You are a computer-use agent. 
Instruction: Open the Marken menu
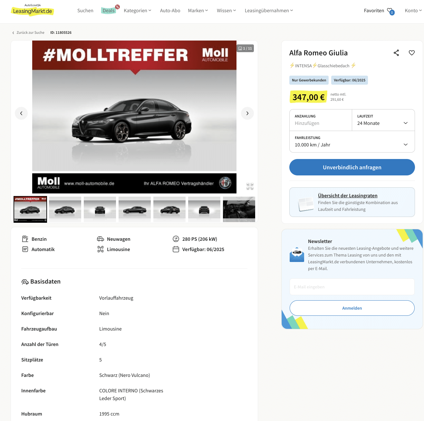(x=198, y=11)
